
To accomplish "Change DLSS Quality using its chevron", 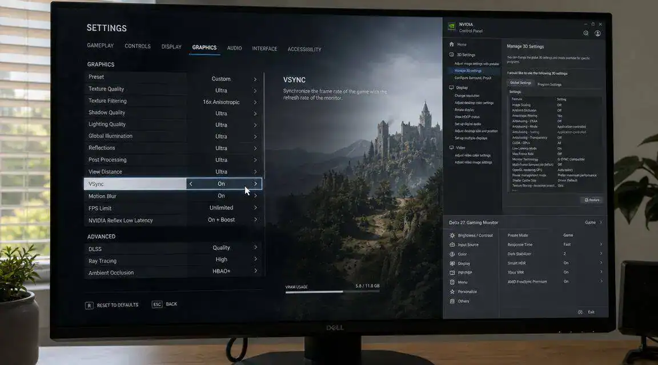I will pos(255,248).
